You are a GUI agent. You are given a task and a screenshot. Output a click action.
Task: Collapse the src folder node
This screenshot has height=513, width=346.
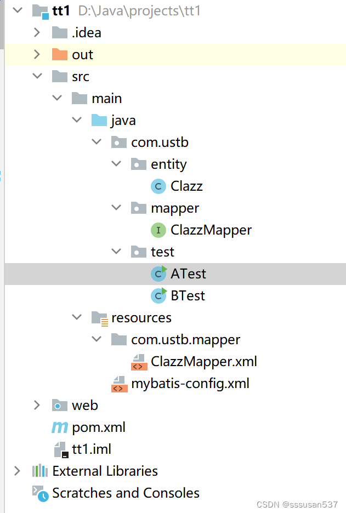[36, 76]
